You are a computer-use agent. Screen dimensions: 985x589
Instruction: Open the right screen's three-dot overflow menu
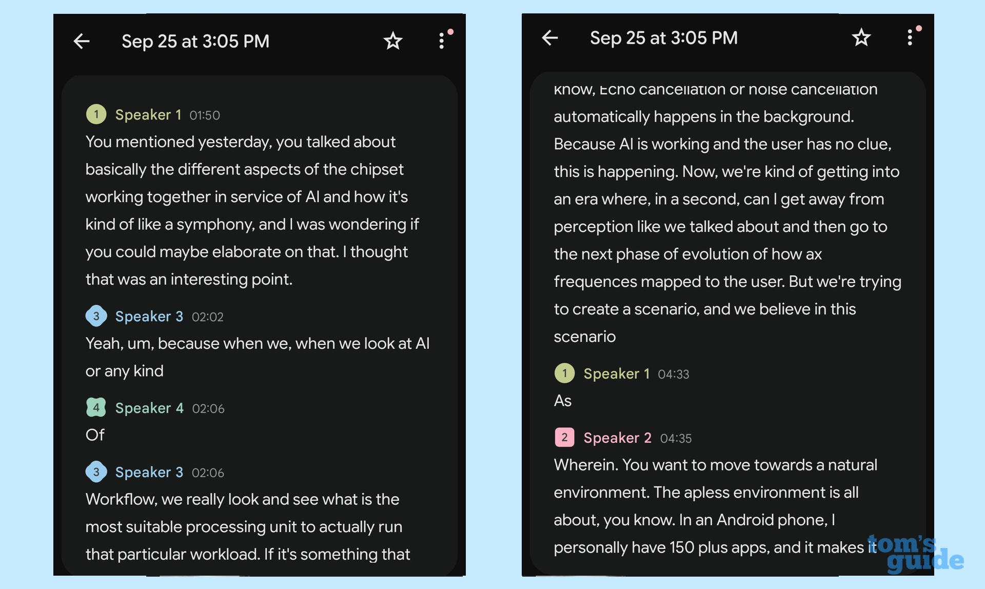(910, 37)
